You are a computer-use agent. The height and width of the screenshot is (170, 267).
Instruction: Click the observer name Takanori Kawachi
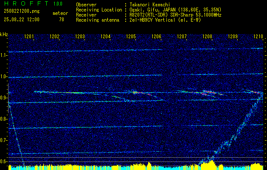[x=150, y=5]
